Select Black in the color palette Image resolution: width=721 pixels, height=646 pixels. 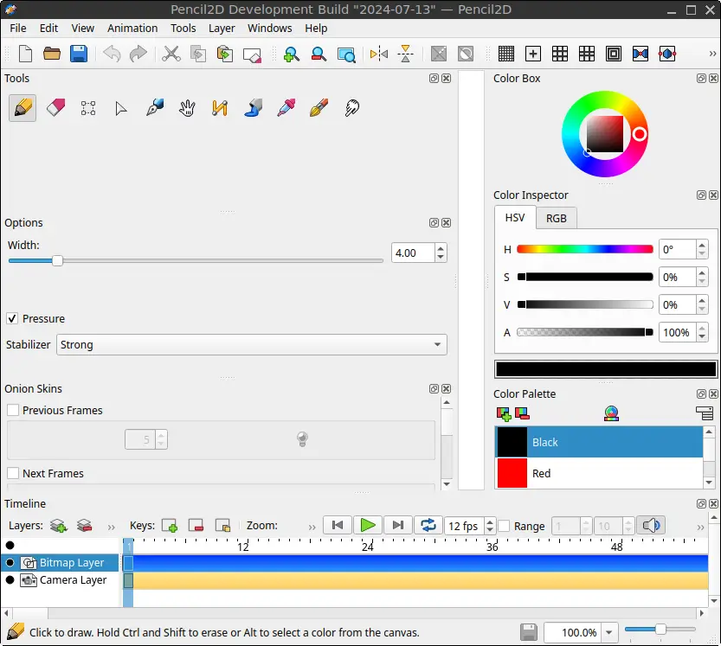(599, 442)
